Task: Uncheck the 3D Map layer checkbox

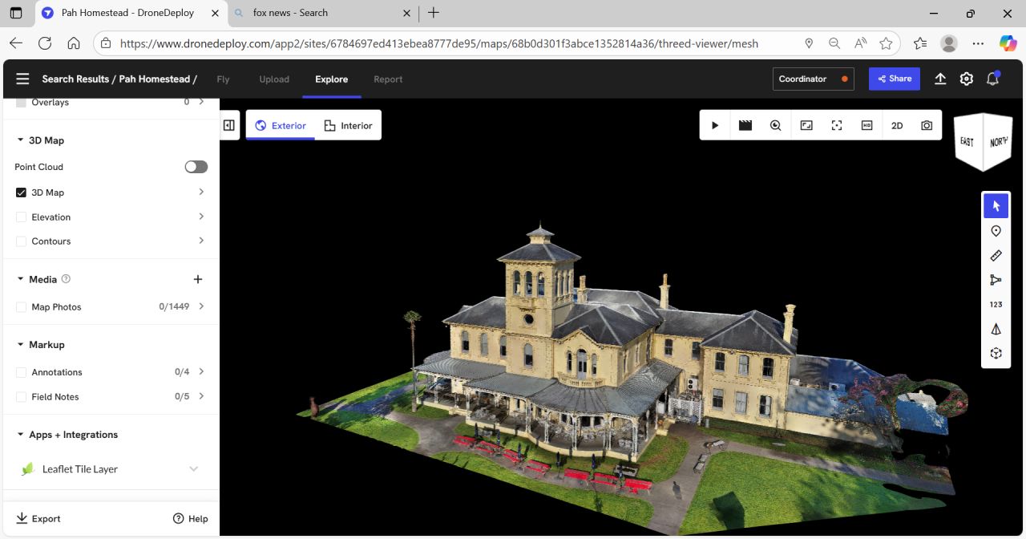Action: coord(22,192)
